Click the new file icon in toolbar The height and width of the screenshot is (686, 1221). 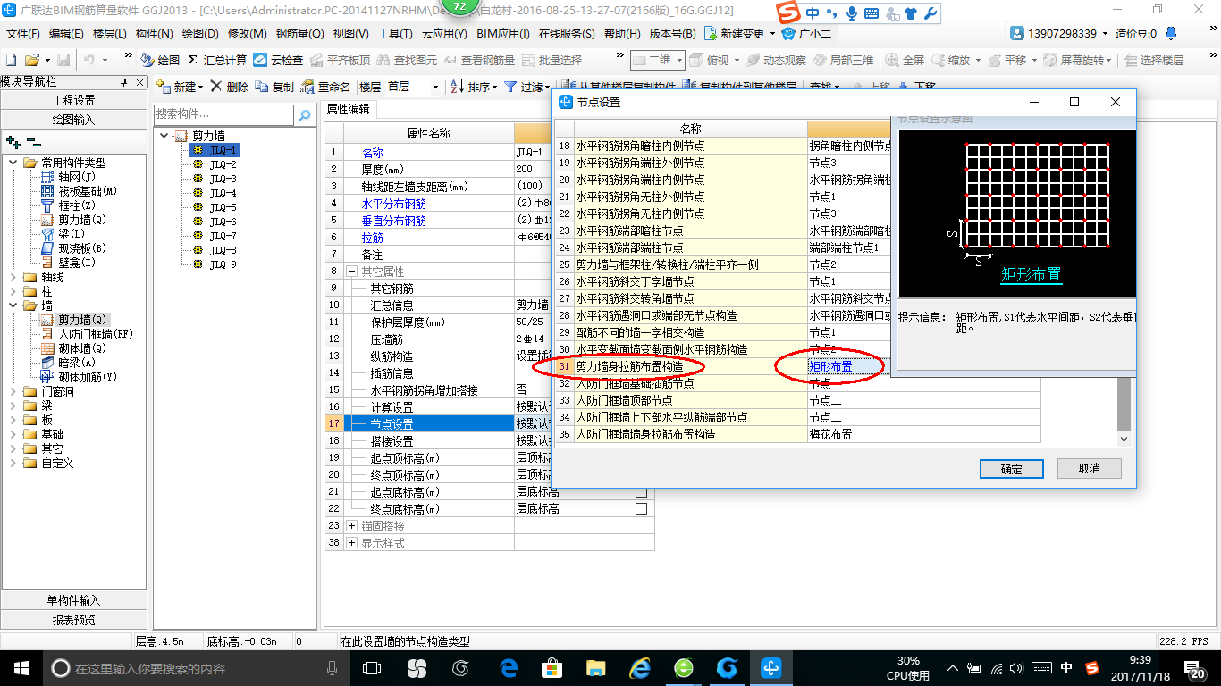pyautogui.click(x=12, y=60)
